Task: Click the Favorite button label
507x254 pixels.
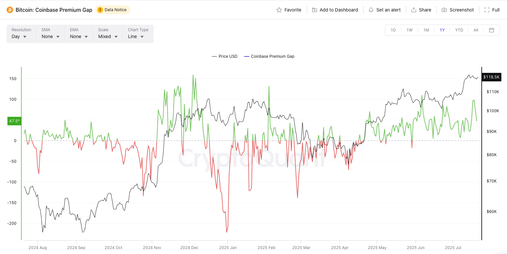Action: click(x=293, y=10)
